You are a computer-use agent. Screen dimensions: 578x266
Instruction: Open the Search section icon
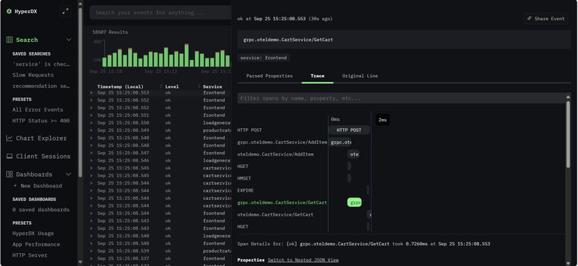click(x=9, y=40)
